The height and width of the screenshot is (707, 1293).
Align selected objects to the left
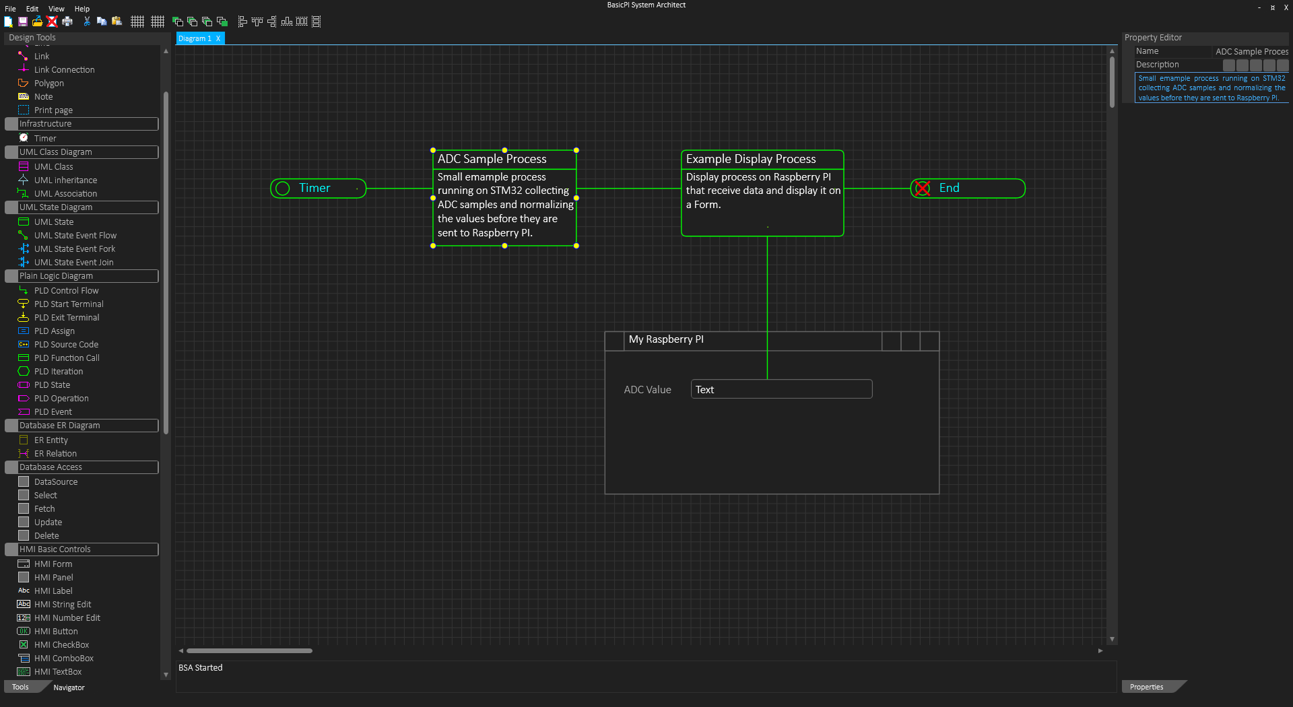click(242, 22)
